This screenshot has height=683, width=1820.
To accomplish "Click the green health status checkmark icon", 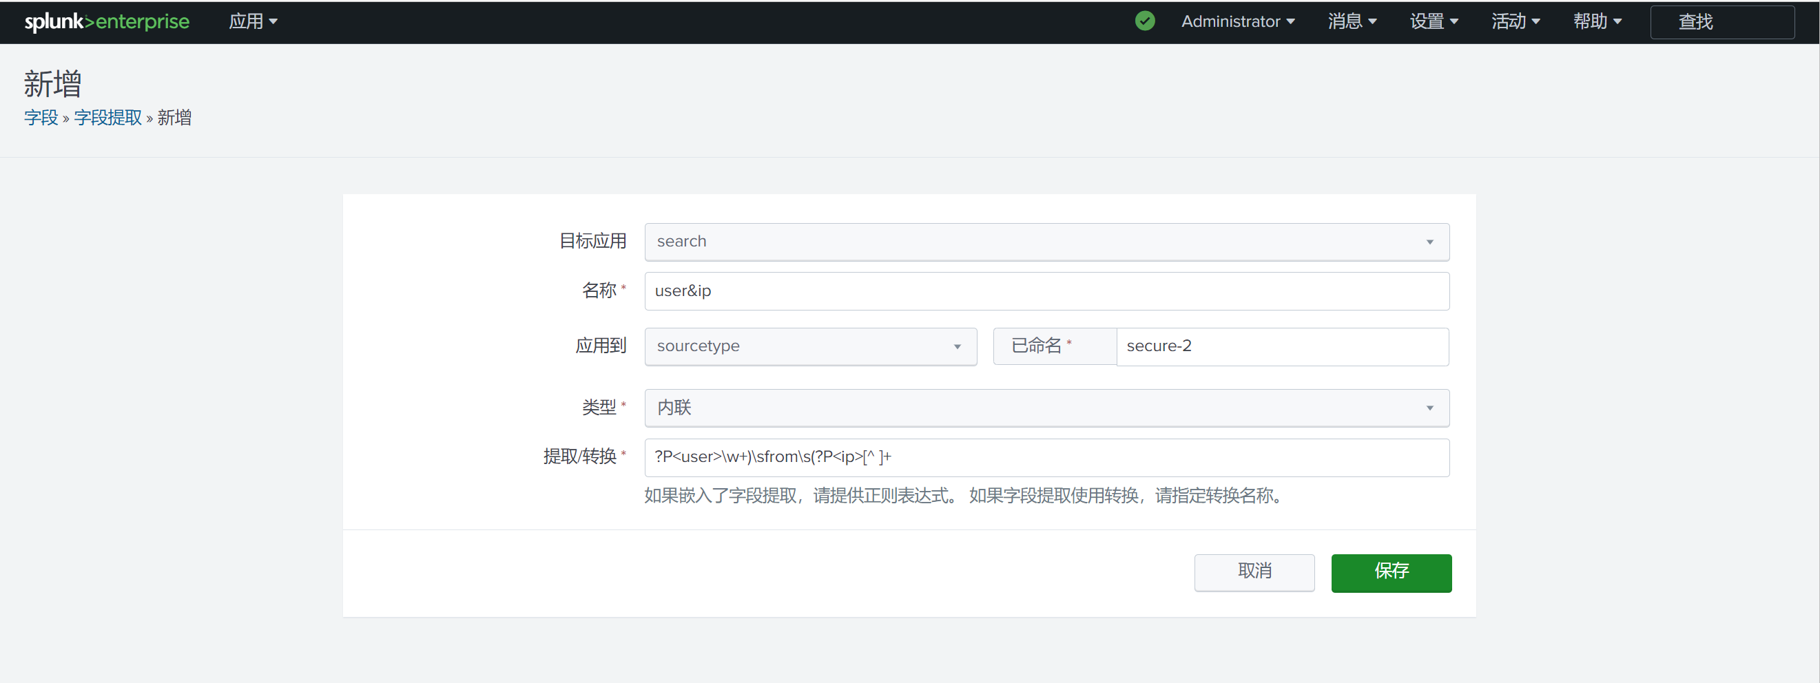I will click(x=1145, y=21).
